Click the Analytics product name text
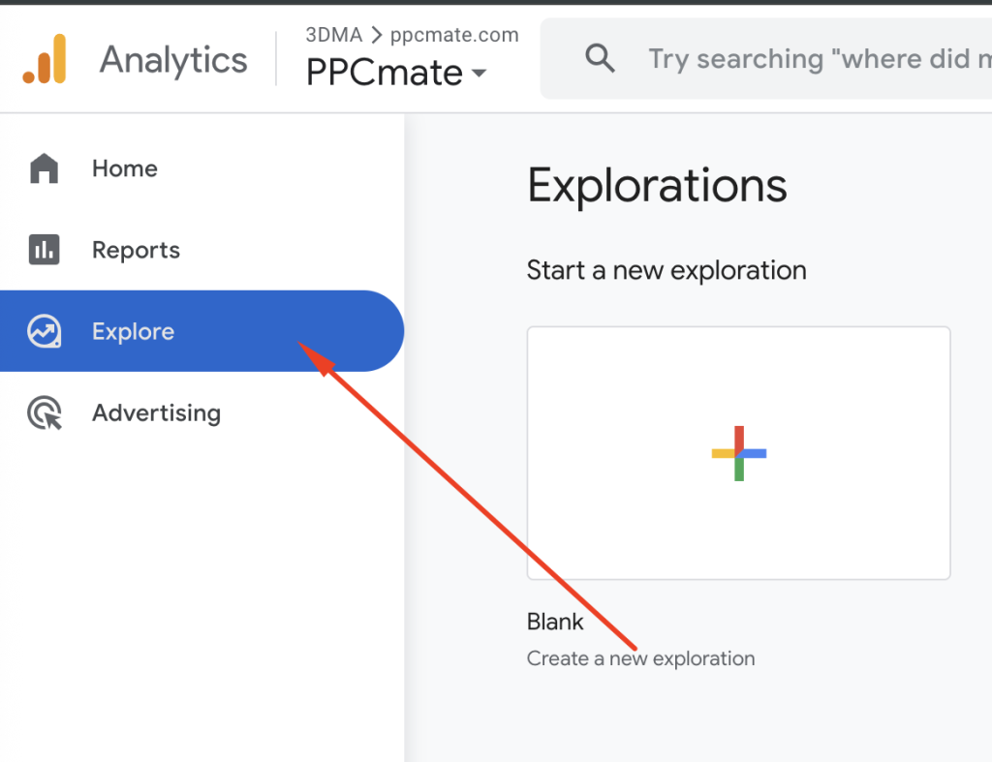The image size is (992, 762). (x=173, y=60)
